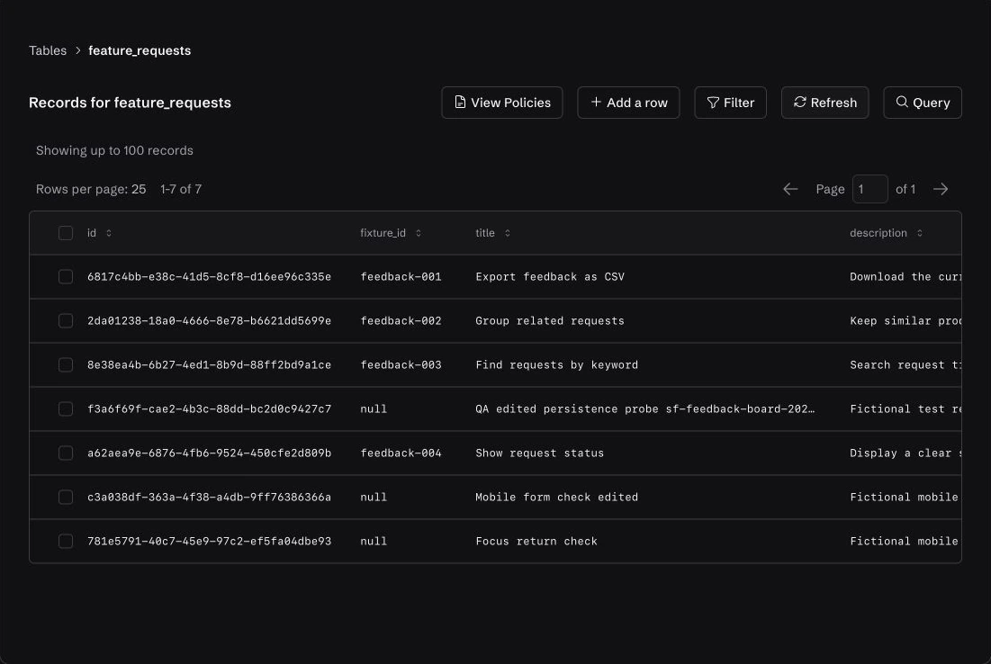
Task: Toggle the select-all header checkbox
Action: pyautogui.click(x=66, y=233)
